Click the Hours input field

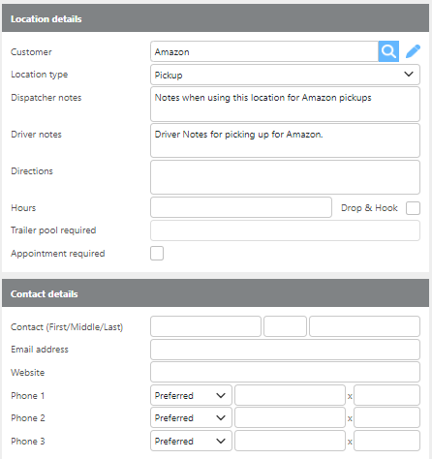(241, 207)
